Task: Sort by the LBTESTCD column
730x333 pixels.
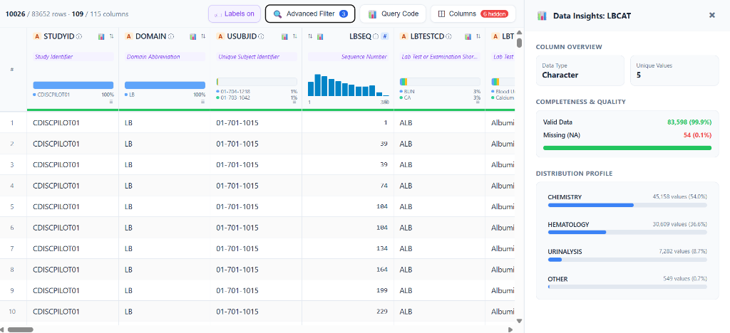Action: [478, 36]
